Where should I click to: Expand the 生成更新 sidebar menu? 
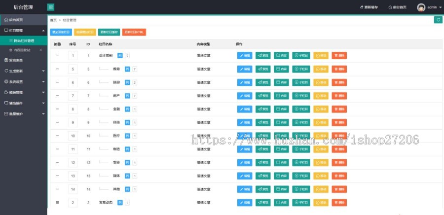click(23, 71)
